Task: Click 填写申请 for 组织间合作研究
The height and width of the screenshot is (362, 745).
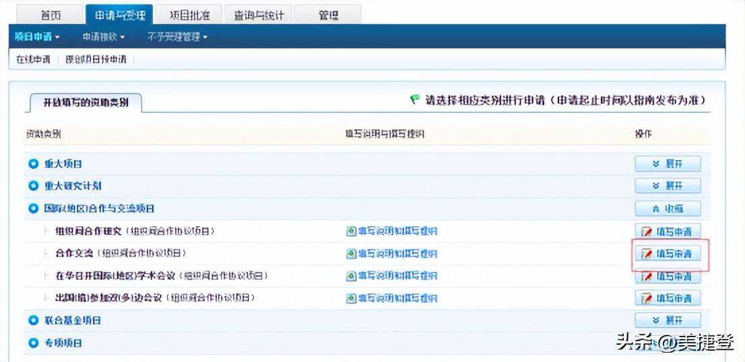Action: point(668,231)
